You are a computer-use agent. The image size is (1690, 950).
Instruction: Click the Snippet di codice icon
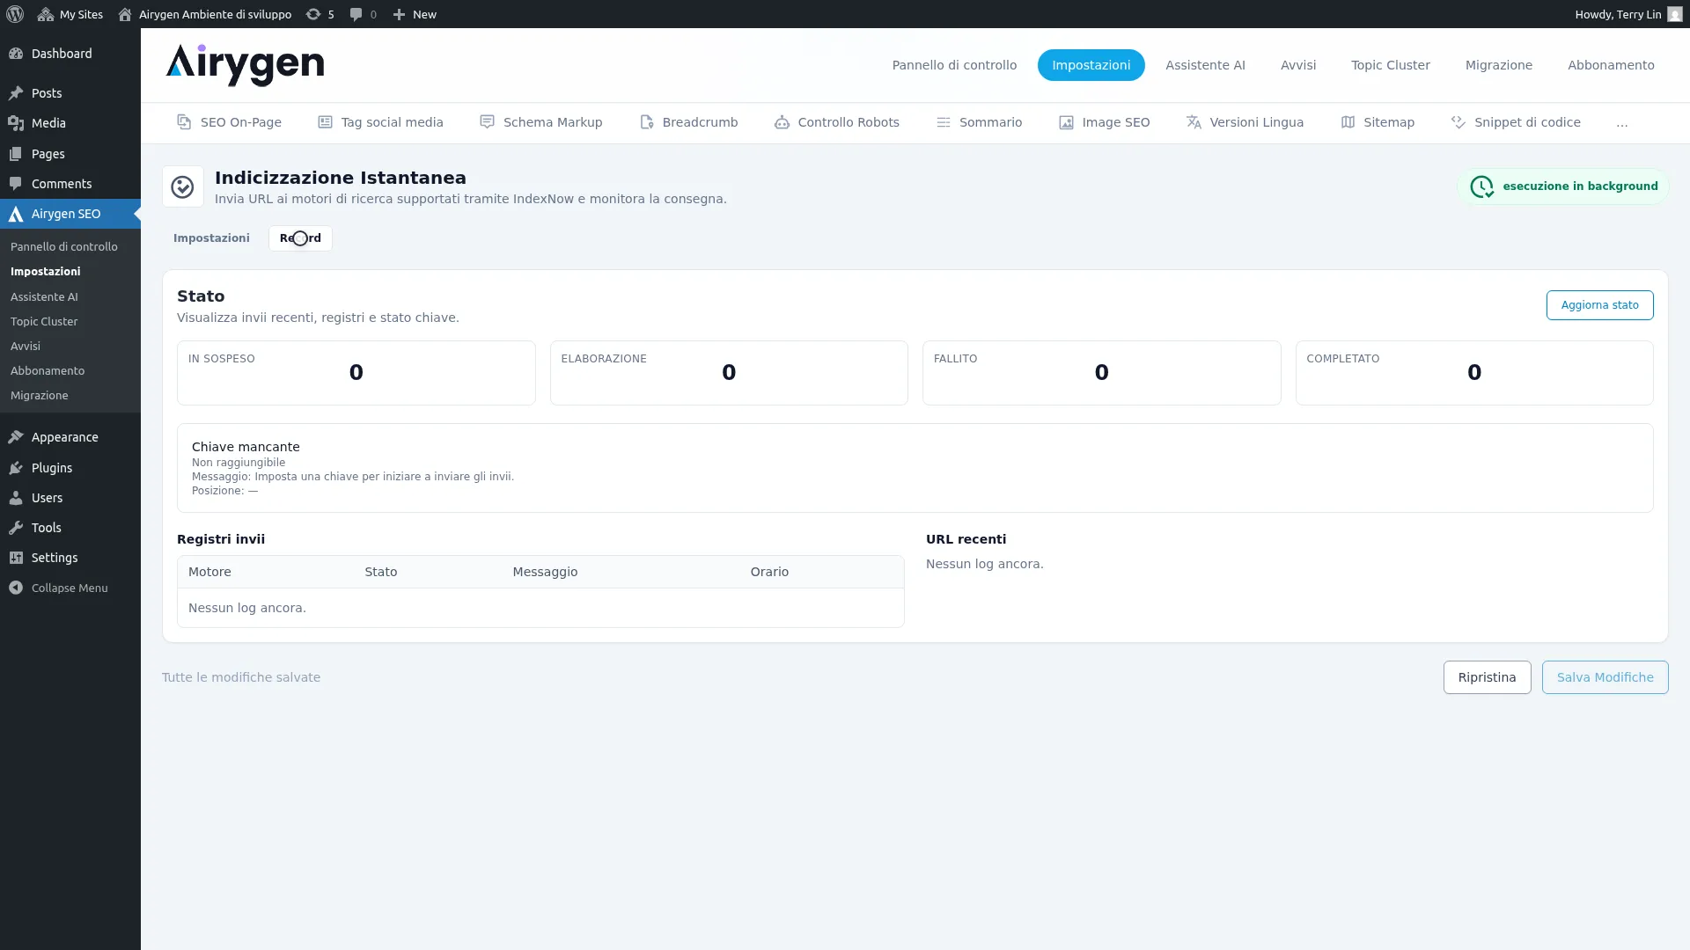(x=1459, y=122)
